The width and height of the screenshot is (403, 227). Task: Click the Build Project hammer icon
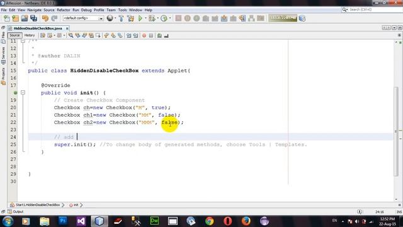[x=122, y=18]
